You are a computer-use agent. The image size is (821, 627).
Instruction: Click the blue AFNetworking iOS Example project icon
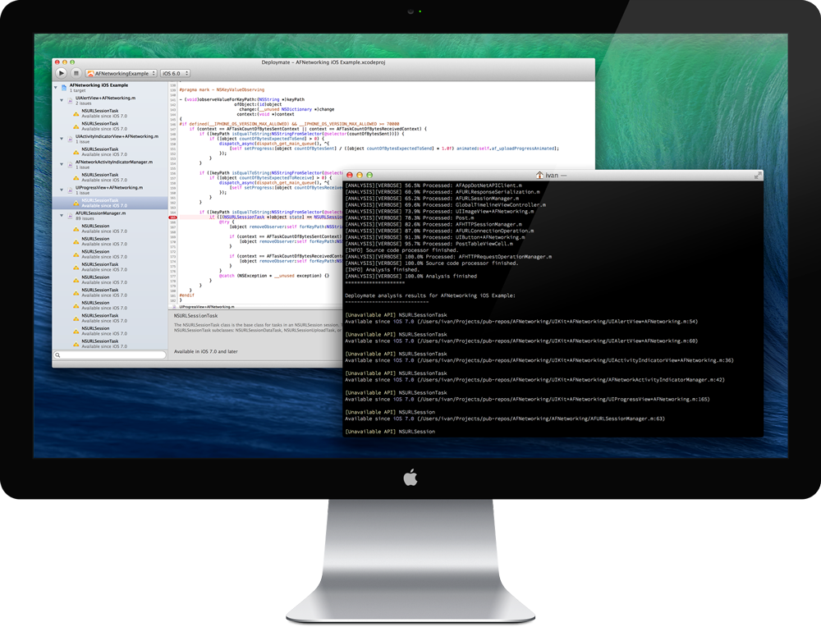tap(64, 88)
